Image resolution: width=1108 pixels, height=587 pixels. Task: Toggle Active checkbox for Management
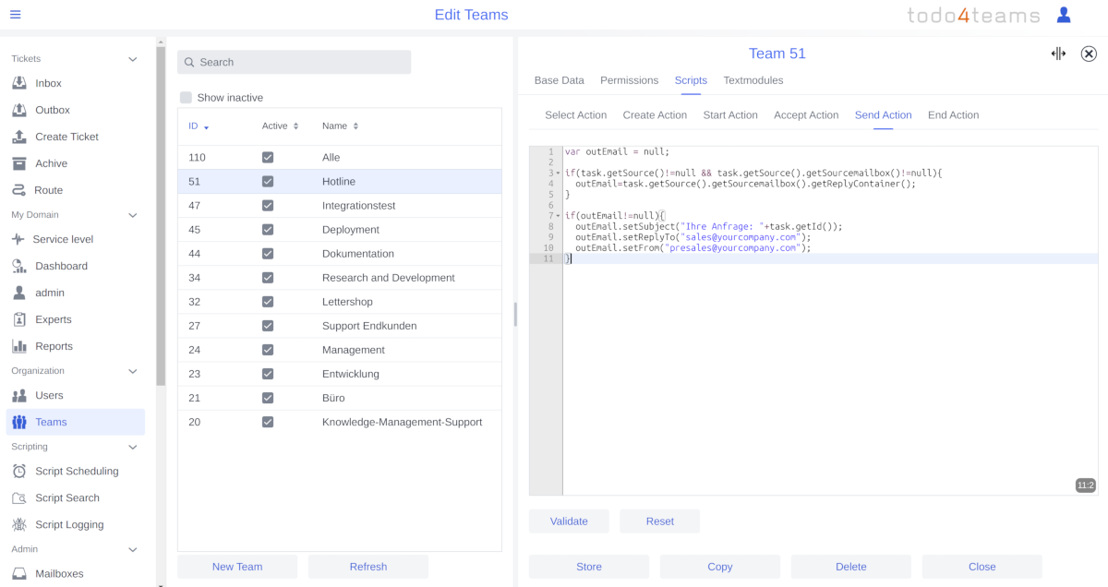[268, 350]
